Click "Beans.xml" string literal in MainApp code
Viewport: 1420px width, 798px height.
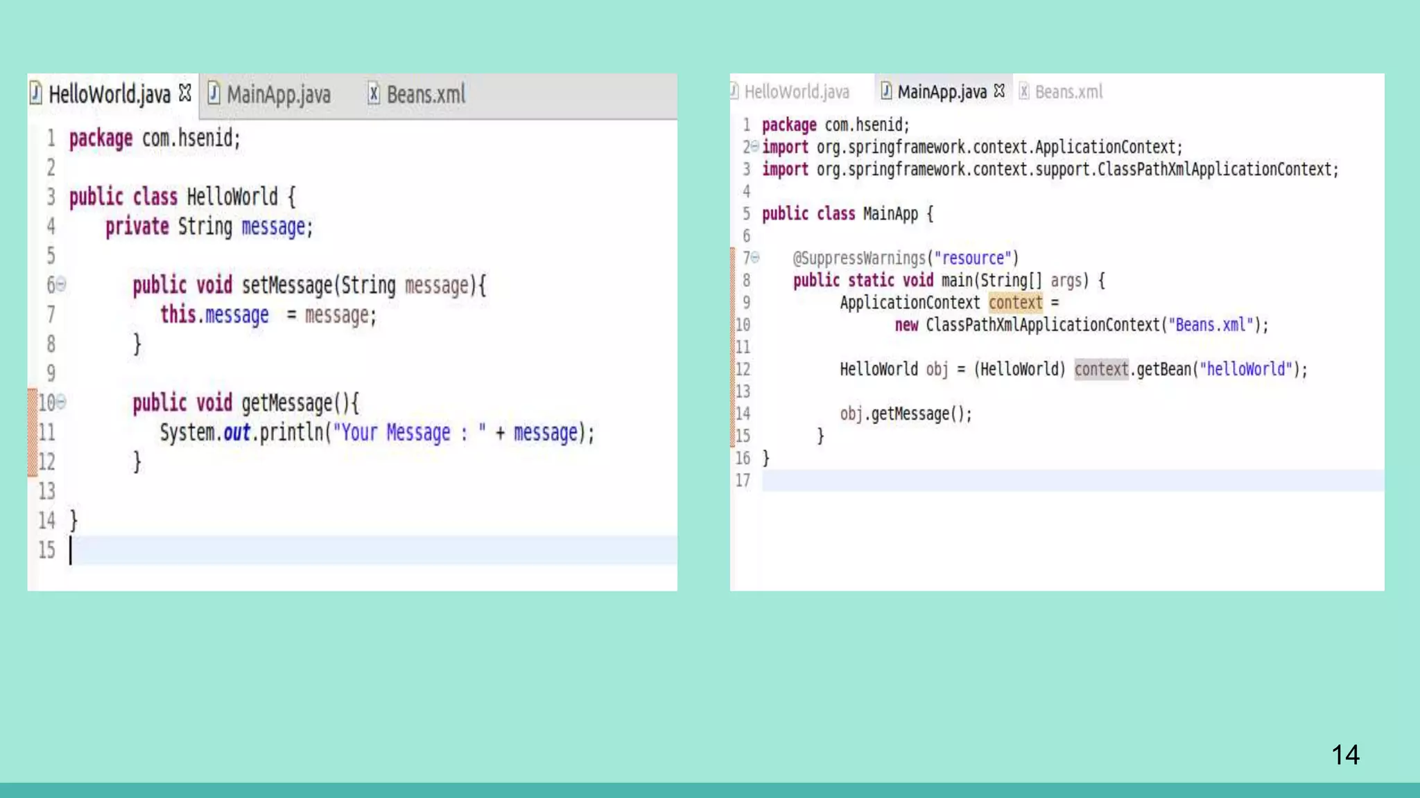pos(1211,325)
